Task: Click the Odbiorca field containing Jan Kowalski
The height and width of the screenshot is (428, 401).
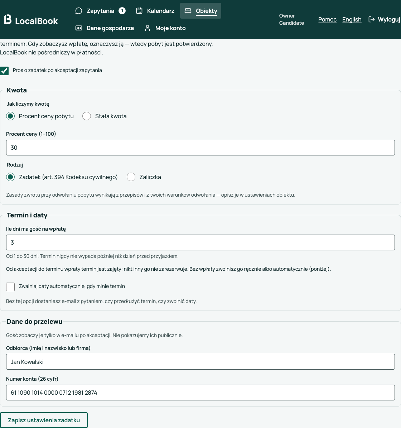Action: pos(200,362)
